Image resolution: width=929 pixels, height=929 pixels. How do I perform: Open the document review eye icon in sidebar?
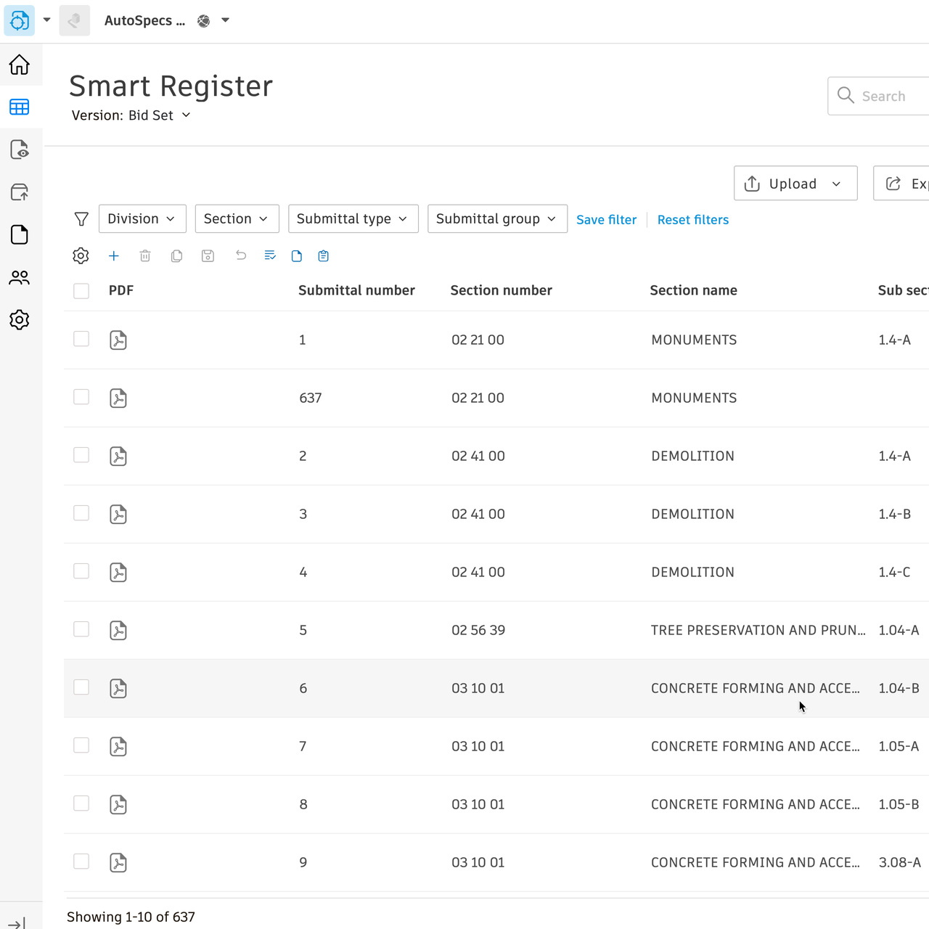(20, 150)
